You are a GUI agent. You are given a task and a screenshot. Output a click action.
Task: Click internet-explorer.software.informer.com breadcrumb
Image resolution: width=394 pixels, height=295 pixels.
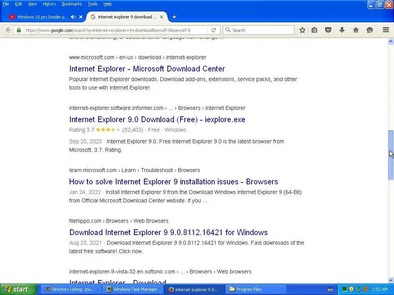(116, 108)
